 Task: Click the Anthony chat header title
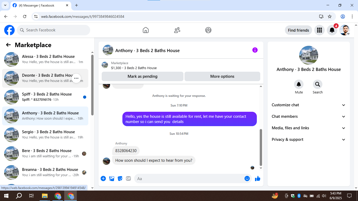147,51
